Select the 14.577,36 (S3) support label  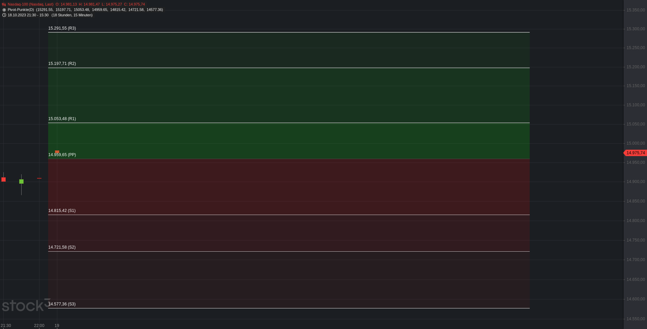(62, 304)
